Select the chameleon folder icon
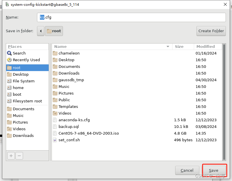The width and height of the screenshot is (232, 181). [x=55, y=53]
